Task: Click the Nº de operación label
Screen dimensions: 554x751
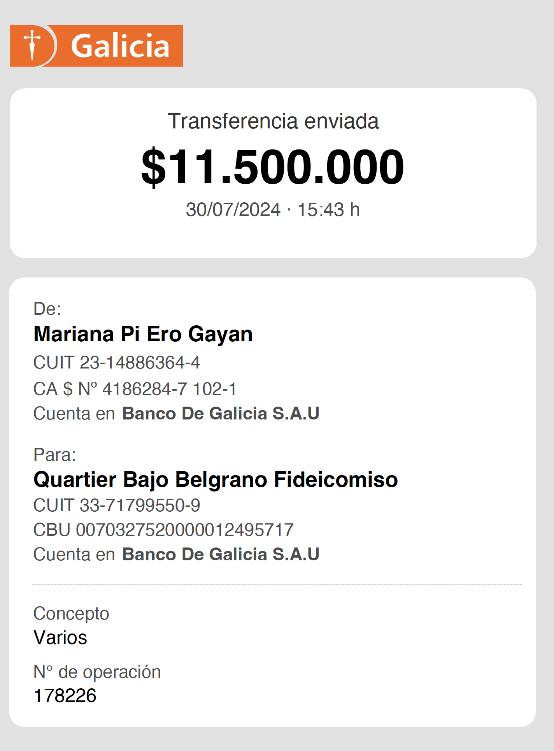Action: point(97,672)
